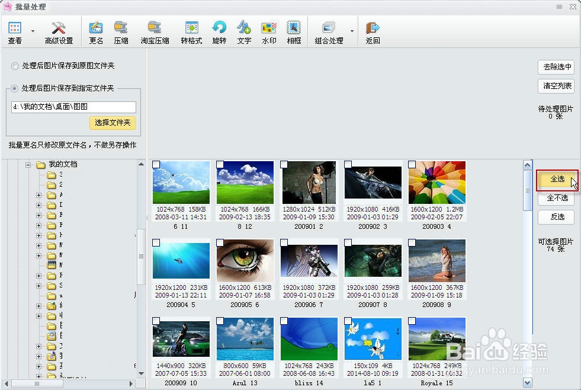Check the checkbox on image 200901

click(284, 164)
